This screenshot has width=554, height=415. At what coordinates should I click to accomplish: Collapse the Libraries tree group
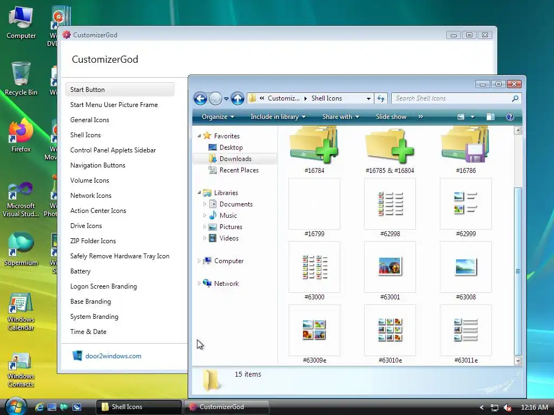click(199, 193)
